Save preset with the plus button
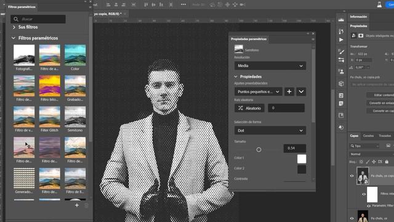Image resolution: width=394 pixels, height=222 pixels. tap(289, 92)
